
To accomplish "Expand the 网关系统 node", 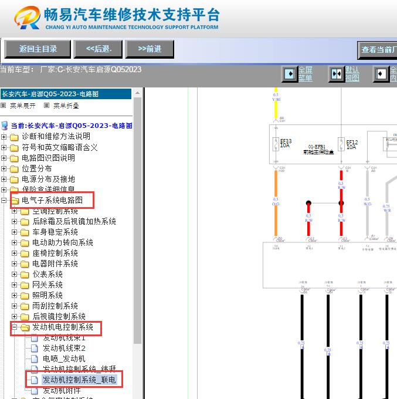I will click(14, 285).
